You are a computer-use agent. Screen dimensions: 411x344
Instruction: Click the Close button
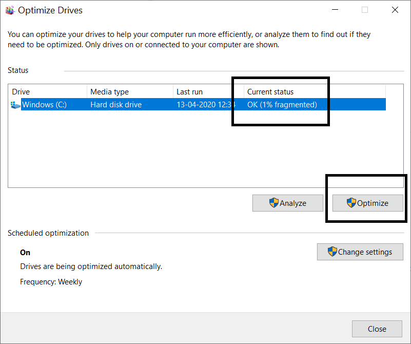pyautogui.click(x=377, y=329)
